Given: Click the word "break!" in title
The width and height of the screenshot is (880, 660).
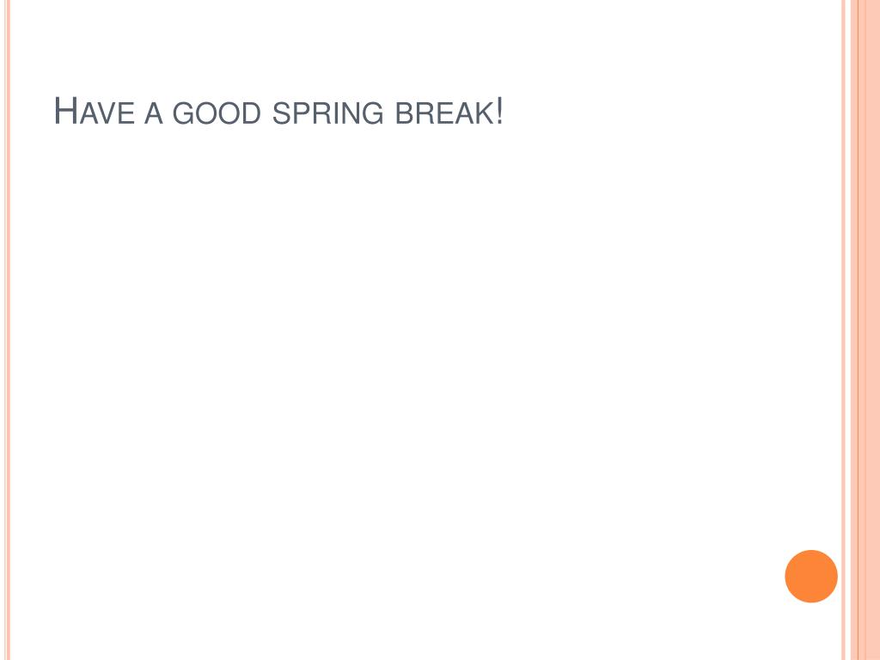Looking at the screenshot, I should tap(449, 112).
